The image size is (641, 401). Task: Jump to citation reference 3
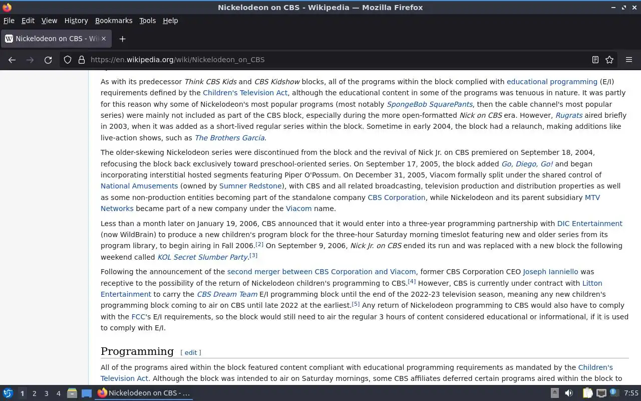click(253, 256)
